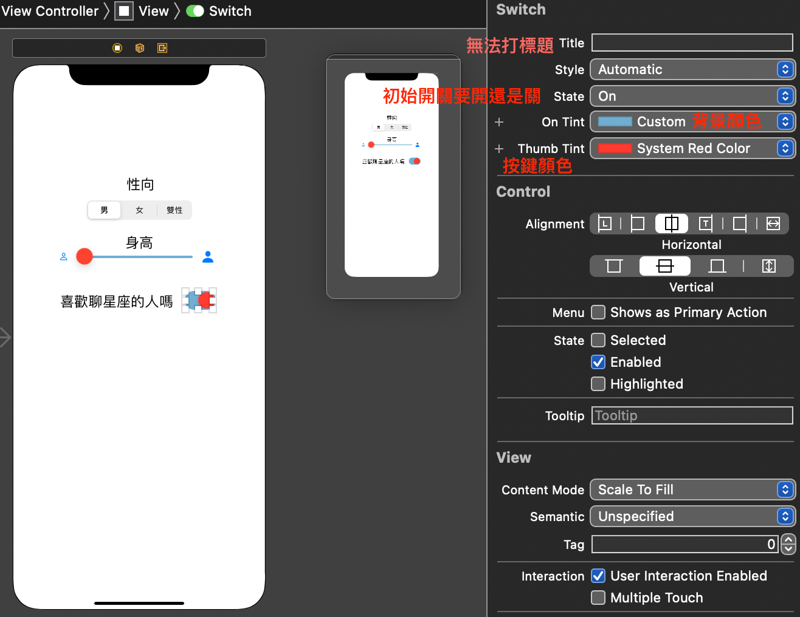Select leading horizontal alignment icon

pos(604,223)
